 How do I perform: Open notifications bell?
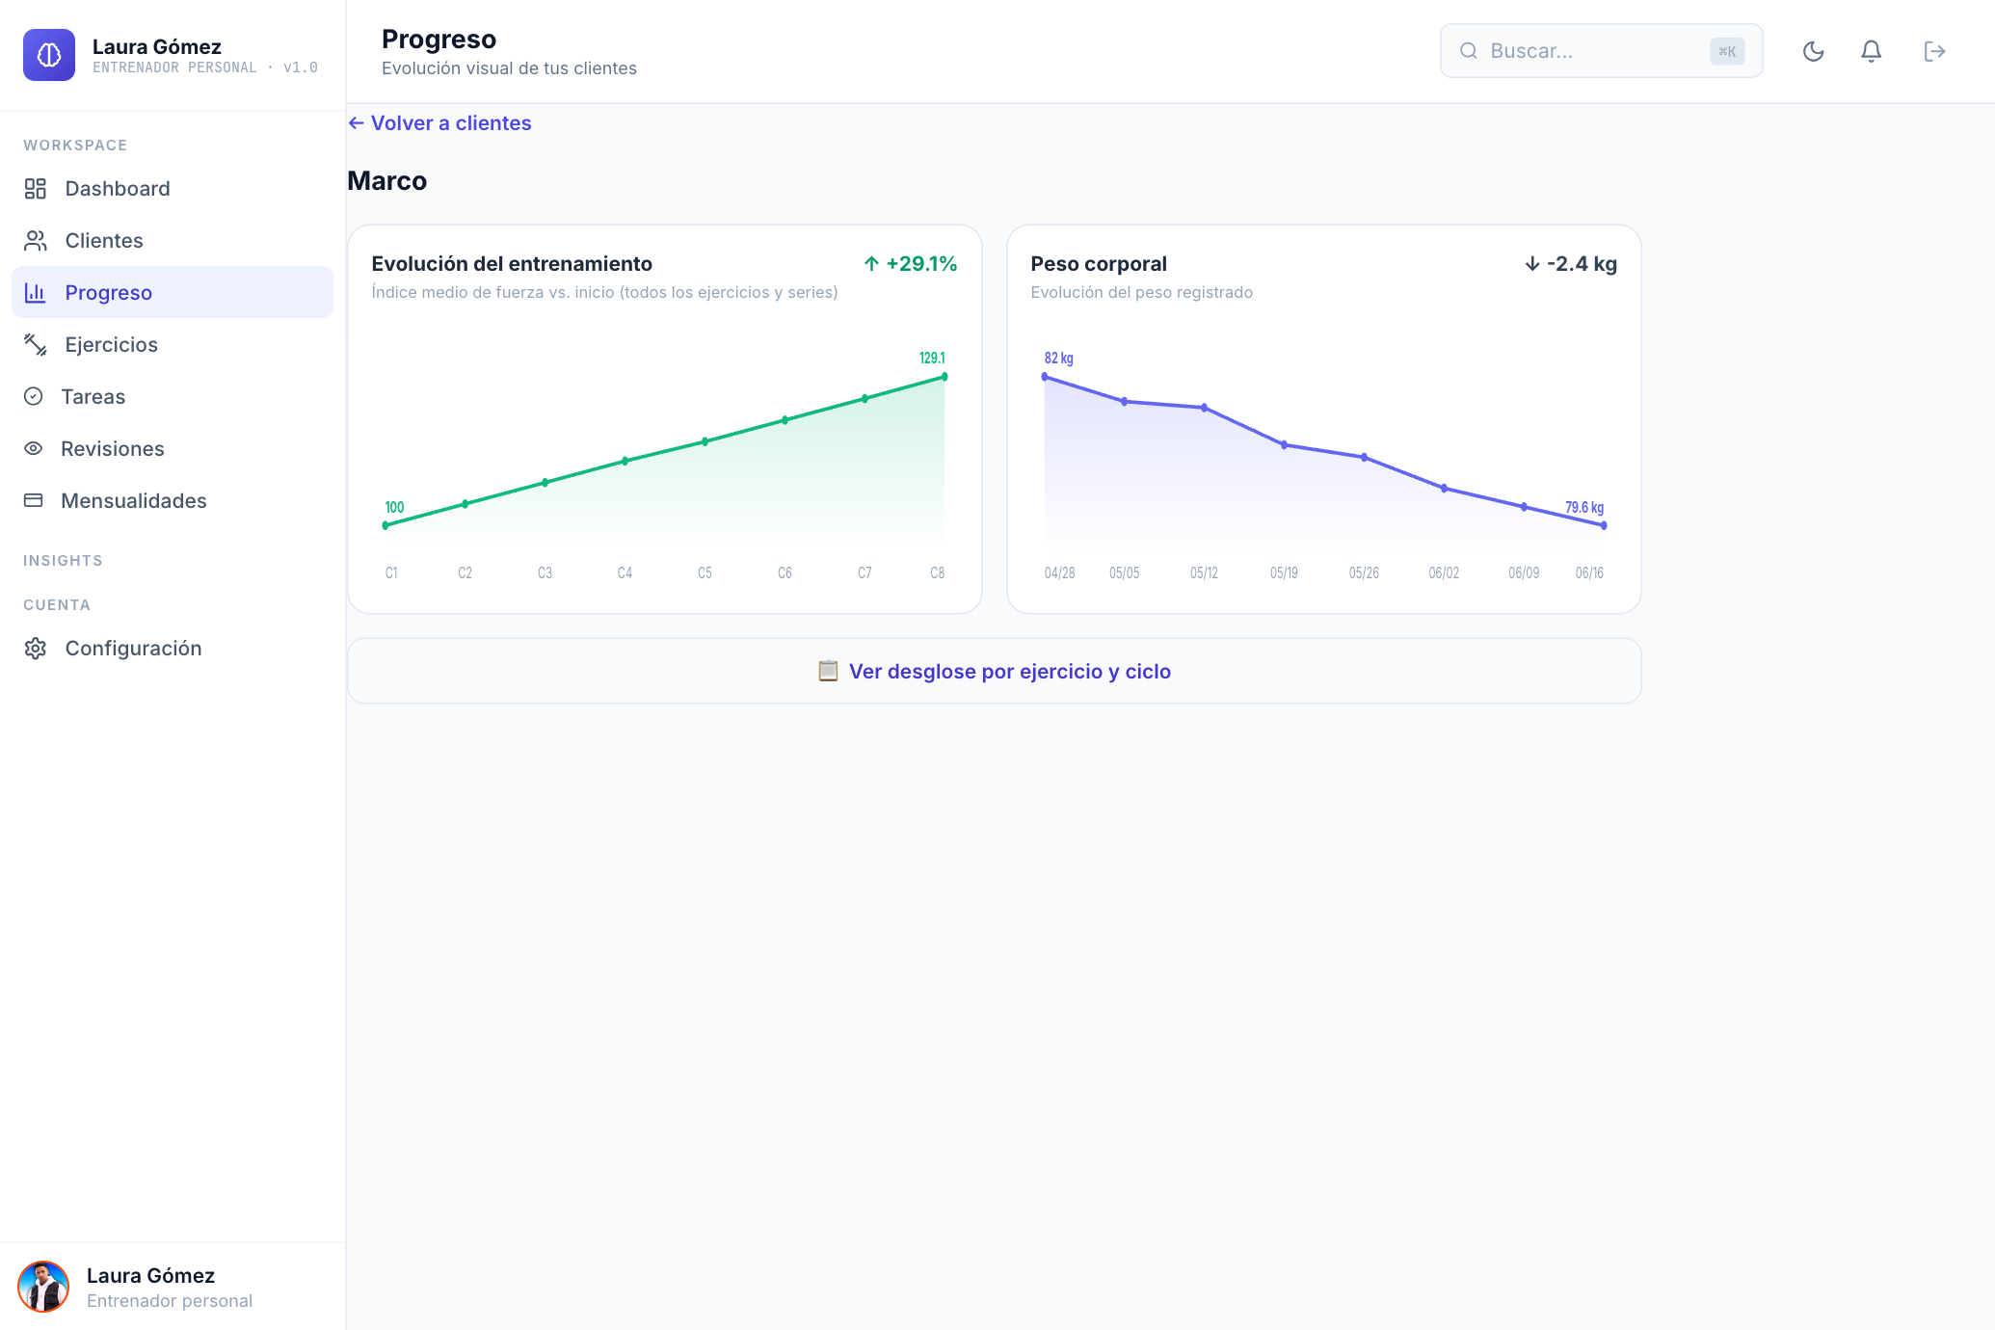coord(1872,51)
